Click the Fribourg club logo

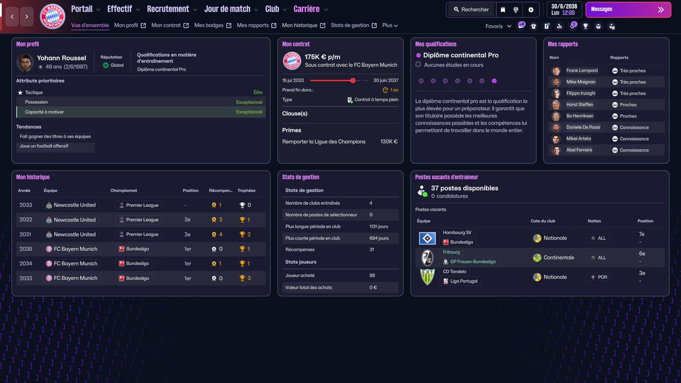pyautogui.click(x=427, y=258)
